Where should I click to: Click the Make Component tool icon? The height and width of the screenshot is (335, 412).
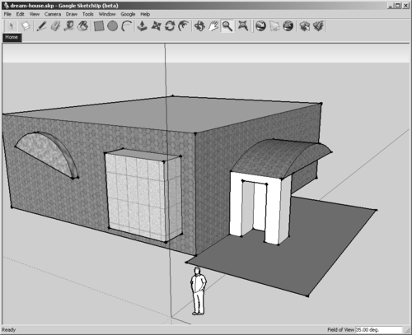26,26
